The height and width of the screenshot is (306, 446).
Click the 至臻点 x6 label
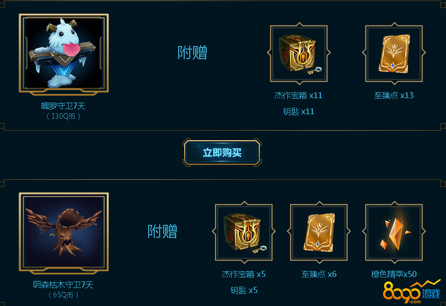(319, 274)
